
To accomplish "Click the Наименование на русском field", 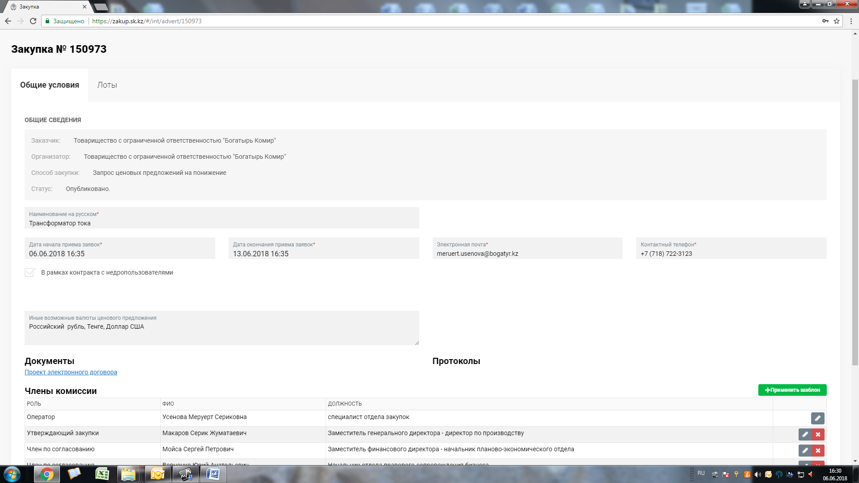I will pyautogui.click(x=222, y=218).
